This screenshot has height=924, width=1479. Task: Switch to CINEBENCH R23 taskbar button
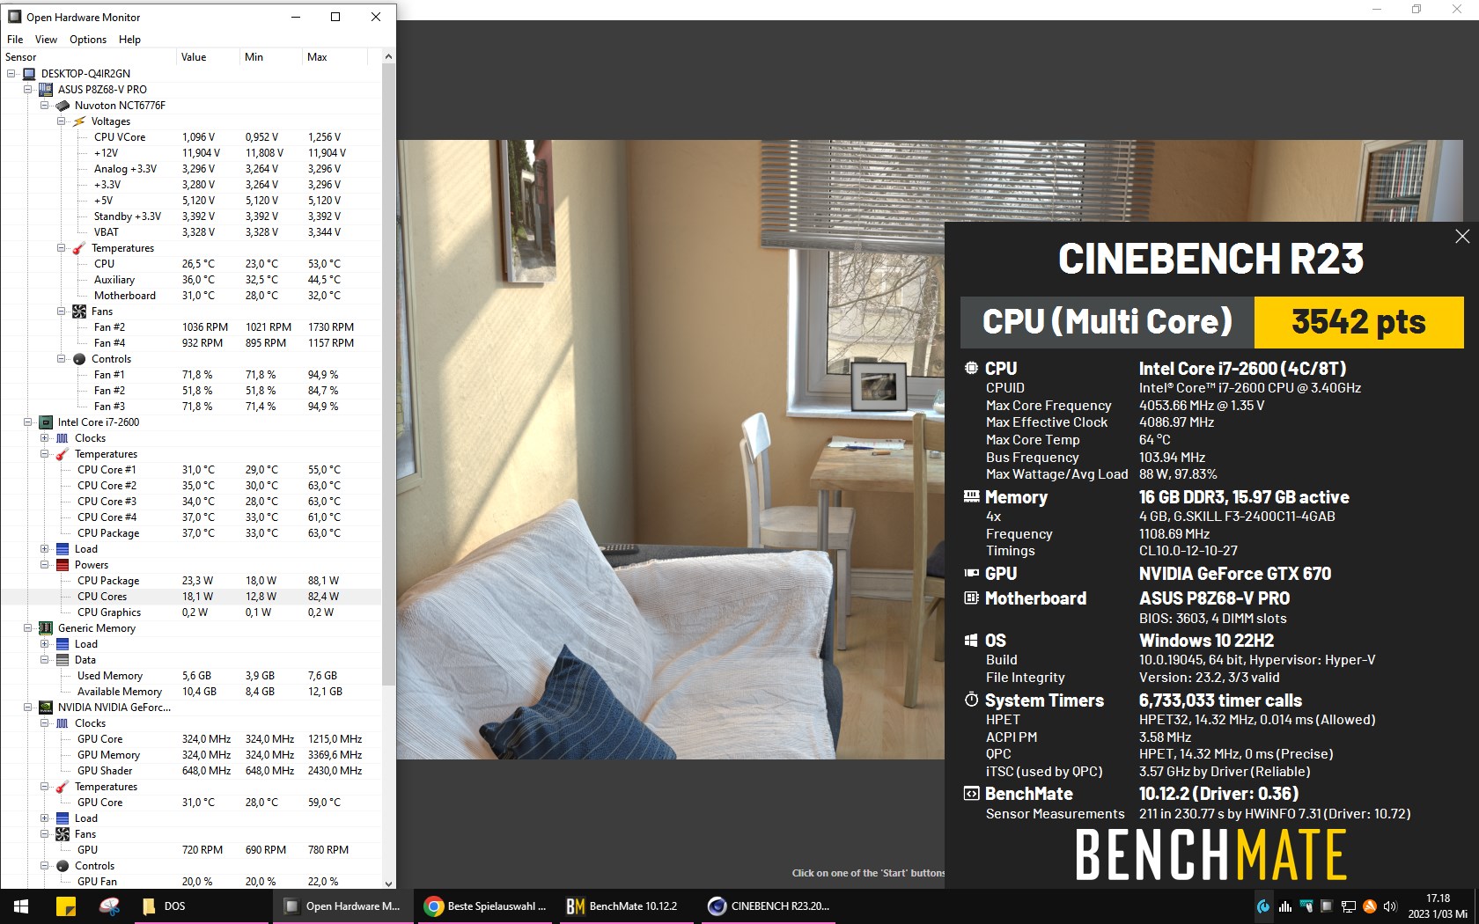(x=769, y=906)
